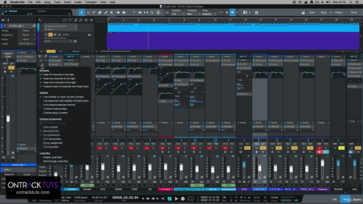Viewport: 363px width, 204px height.
Task: Select the Bend tool
Action: click(x=118, y=12)
